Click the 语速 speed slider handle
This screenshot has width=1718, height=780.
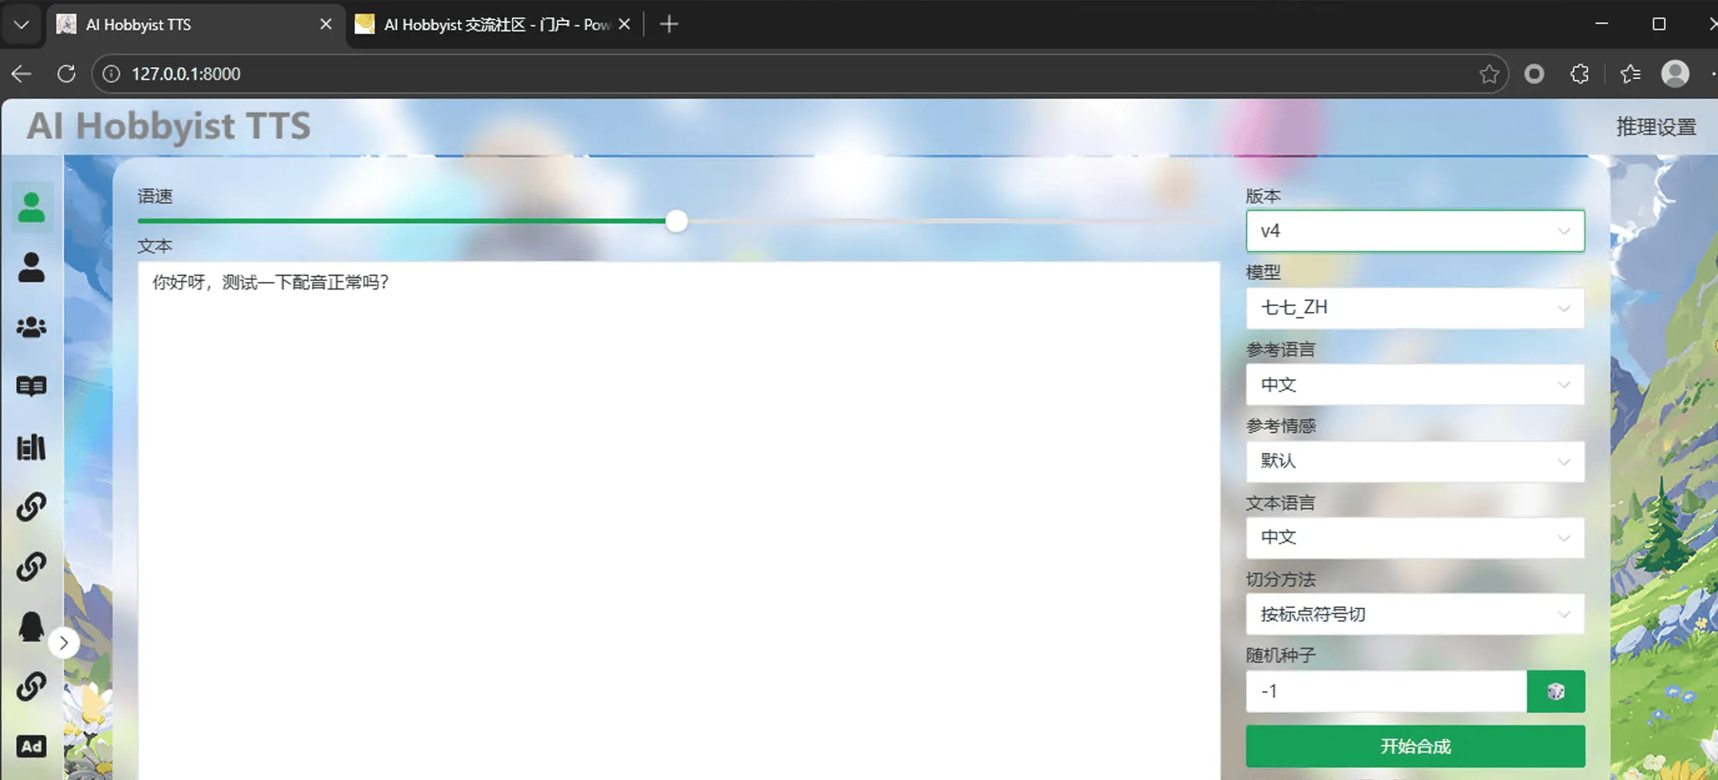(x=677, y=221)
